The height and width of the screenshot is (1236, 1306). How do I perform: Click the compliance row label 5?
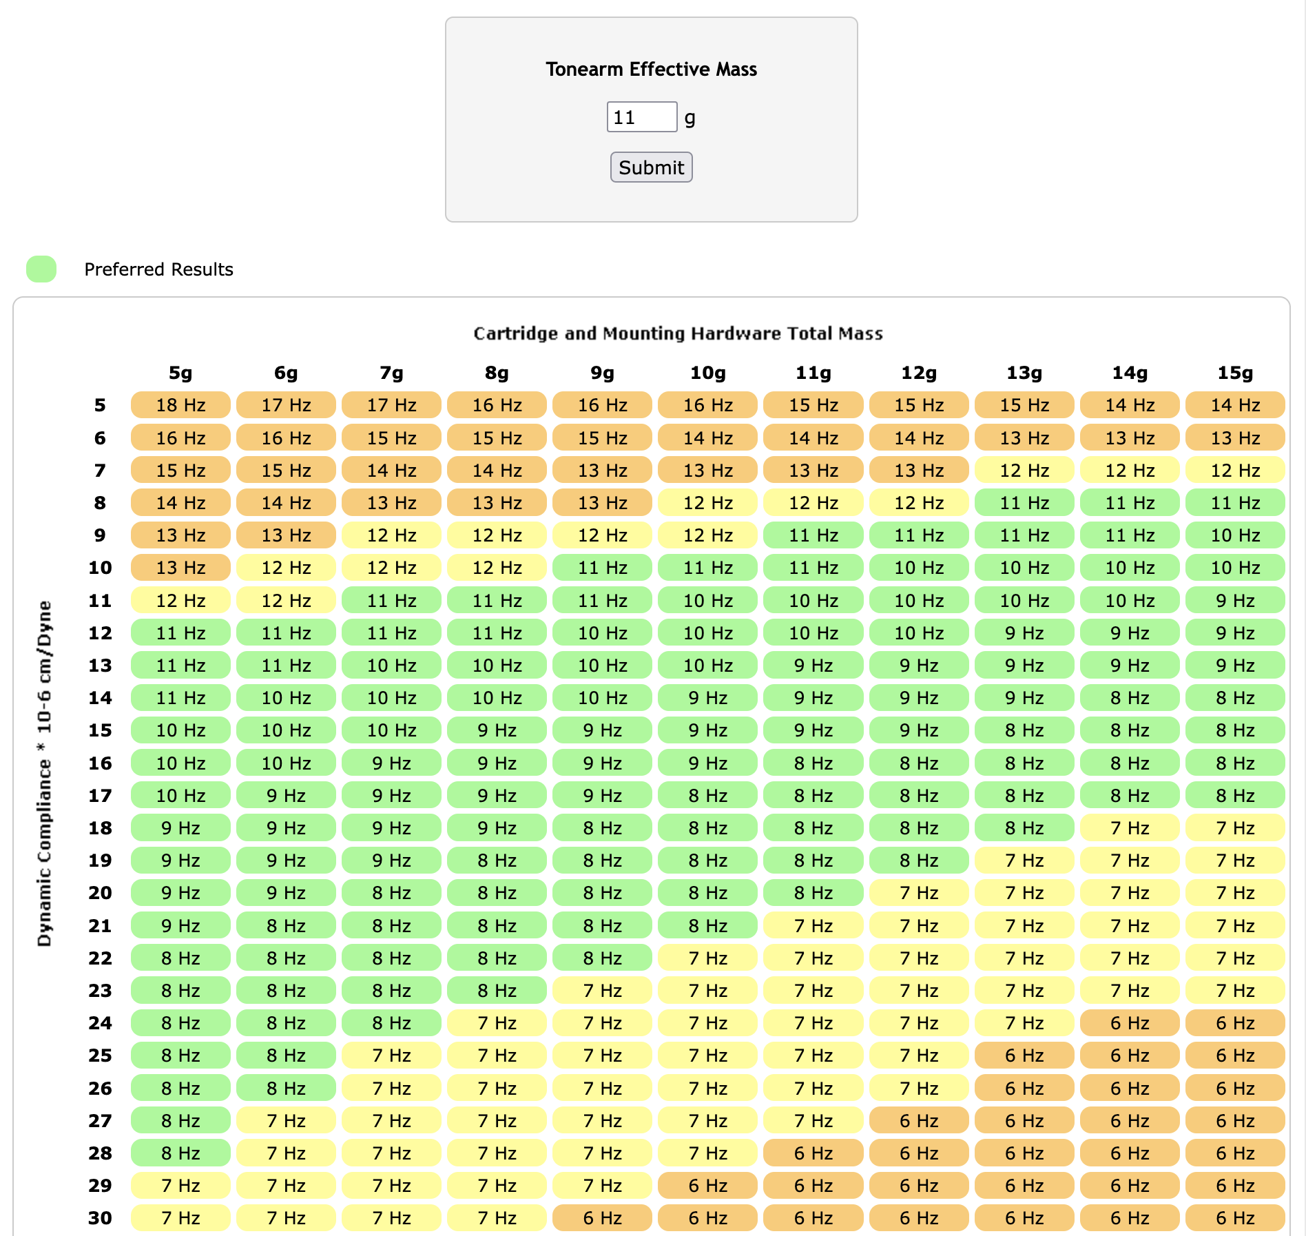pyautogui.click(x=100, y=405)
